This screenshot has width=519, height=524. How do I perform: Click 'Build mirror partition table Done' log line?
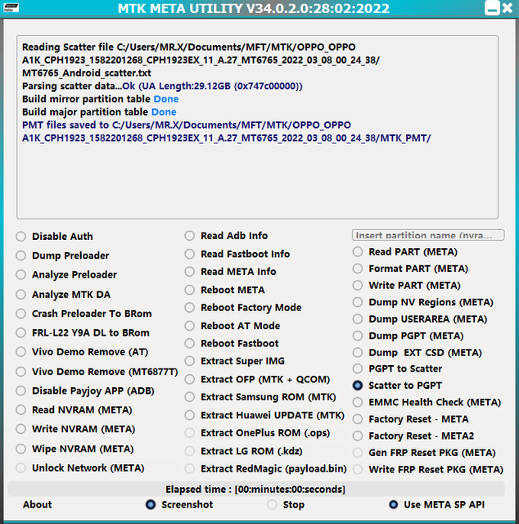(x=100, y=99)
